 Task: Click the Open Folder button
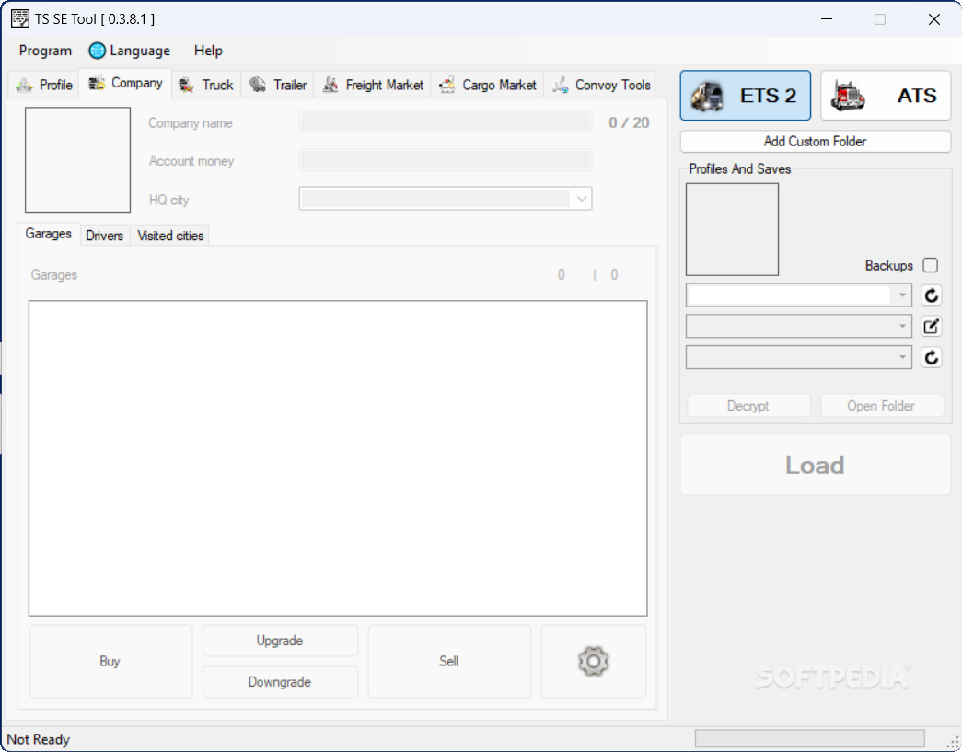pyautogui.click(x=882, y=405)
